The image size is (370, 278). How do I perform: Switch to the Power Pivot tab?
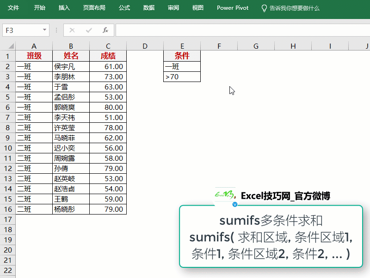(232, 8)
